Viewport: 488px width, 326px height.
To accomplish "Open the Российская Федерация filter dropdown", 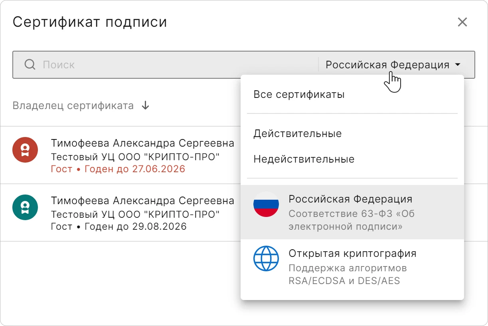I will pos(393,65).
